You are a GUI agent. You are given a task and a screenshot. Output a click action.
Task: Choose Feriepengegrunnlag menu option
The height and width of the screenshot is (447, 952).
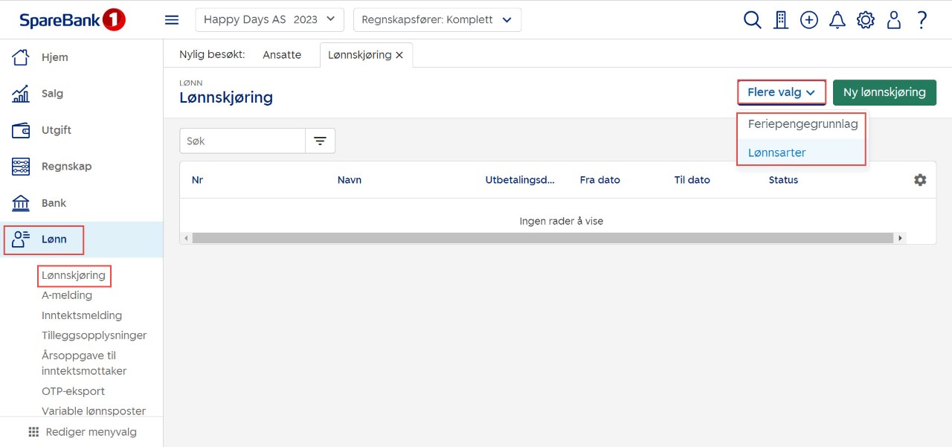click(x=803, y=124)
